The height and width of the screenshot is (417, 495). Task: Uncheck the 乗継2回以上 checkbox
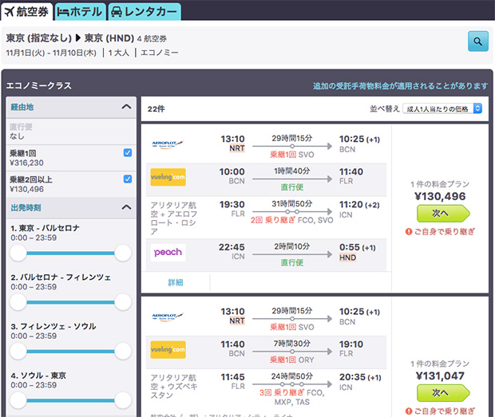(x=128, y=179)
